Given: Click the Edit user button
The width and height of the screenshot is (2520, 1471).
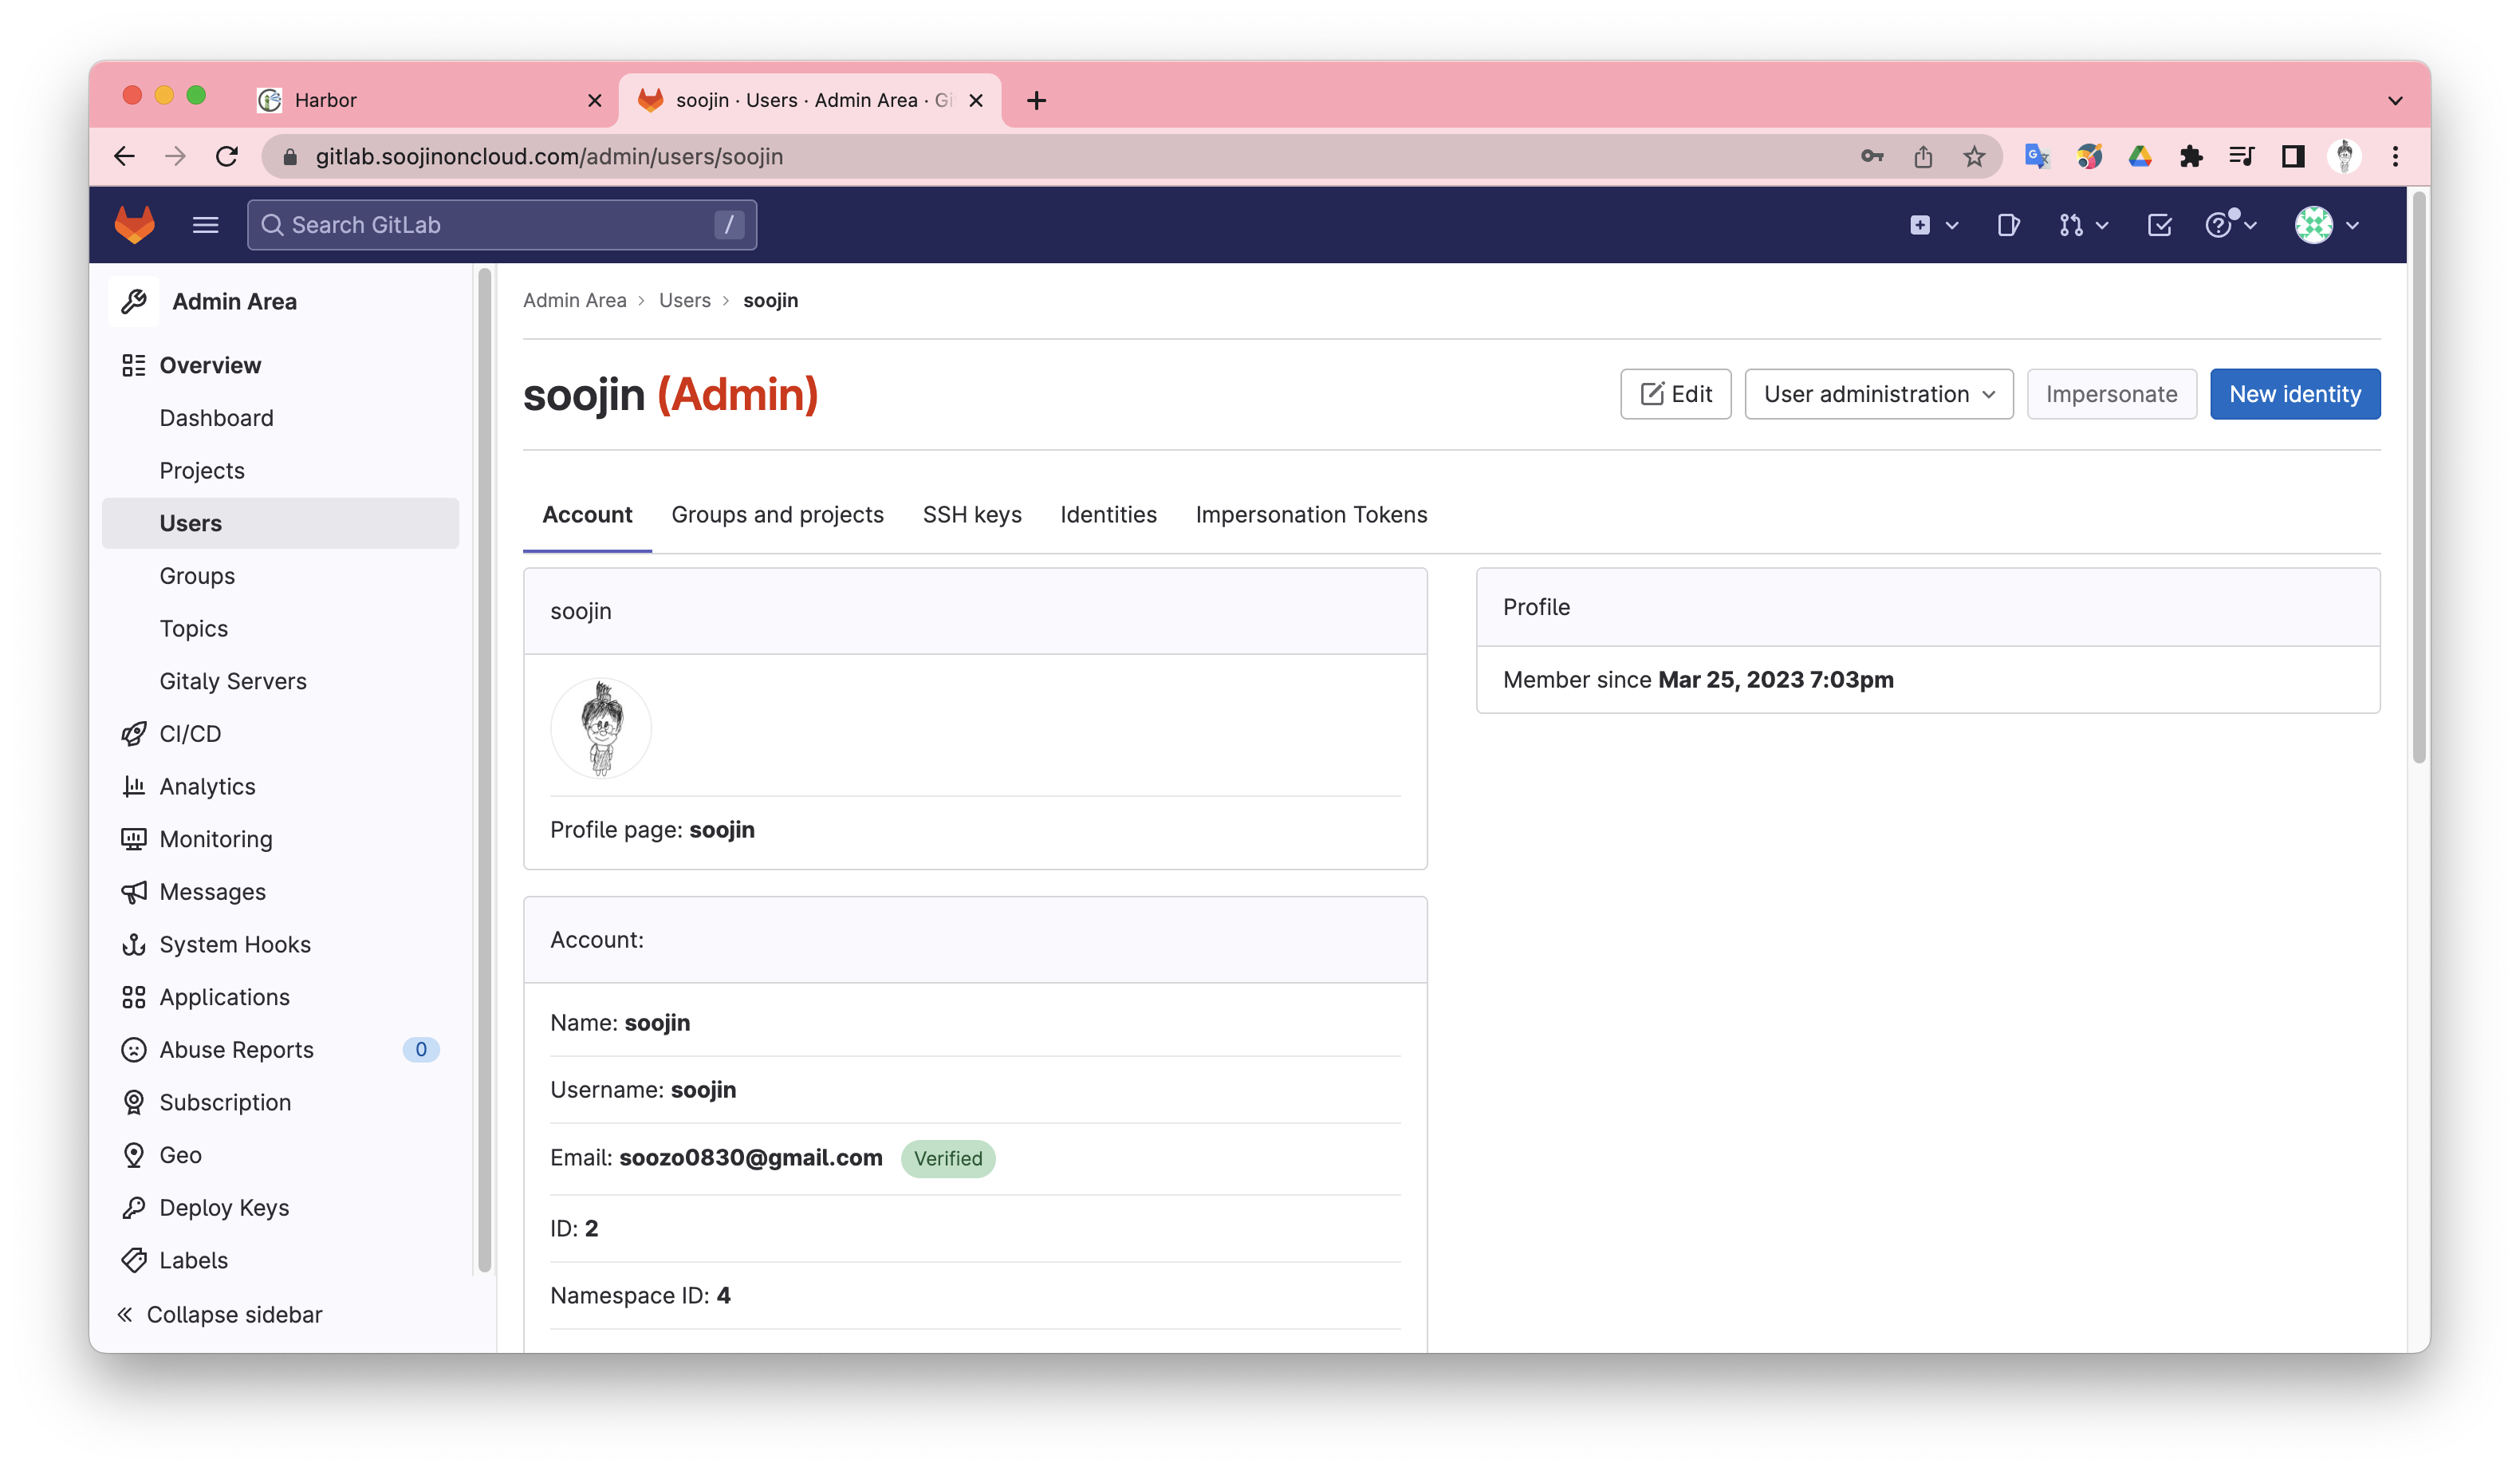Looking at the screenshot, I should [x=1675, y=394].
